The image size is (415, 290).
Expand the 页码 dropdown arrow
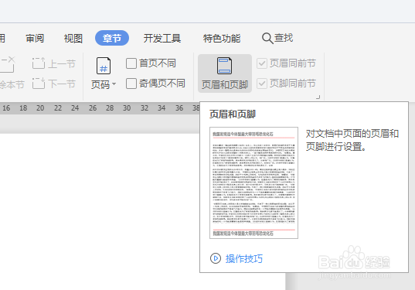tap(114, 84)
